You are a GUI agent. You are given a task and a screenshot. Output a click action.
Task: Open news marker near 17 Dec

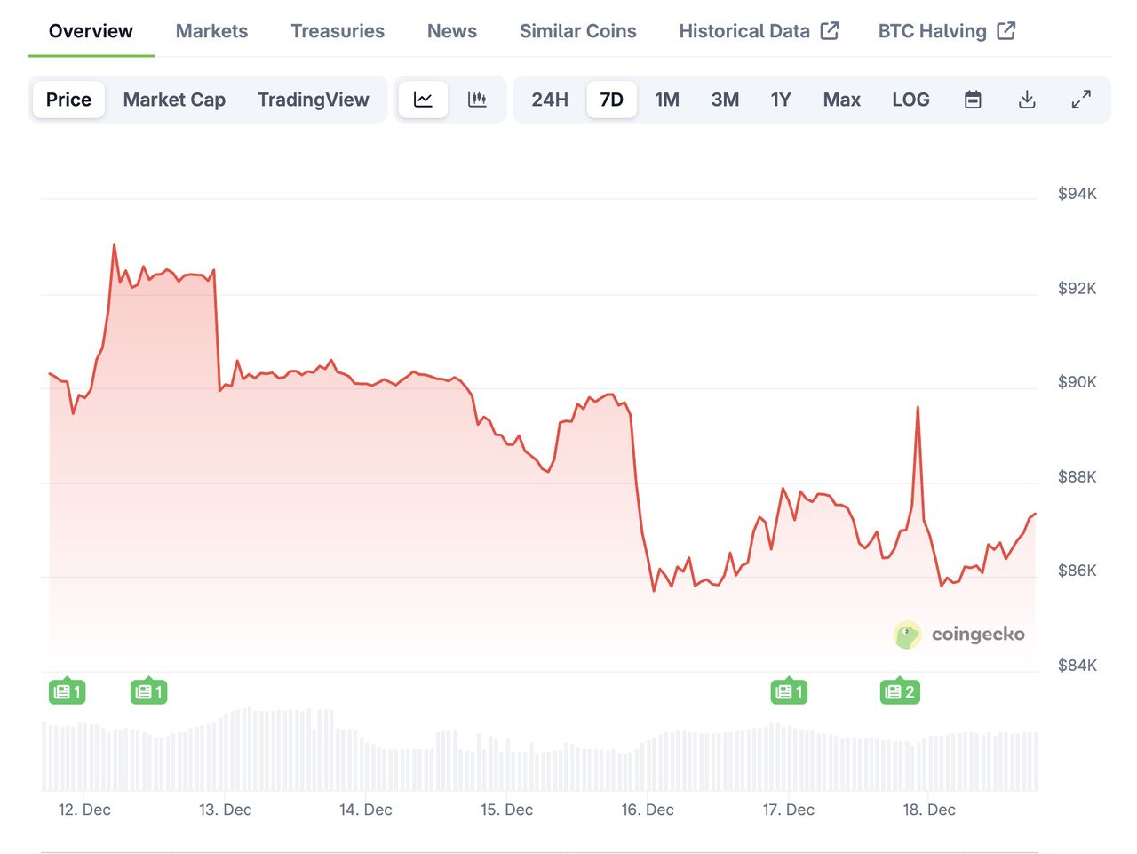pyautogui.click(x=789, y=691)
